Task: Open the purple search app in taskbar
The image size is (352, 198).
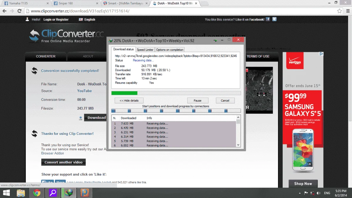Action: pyautogui.click(x=53, y=193)
